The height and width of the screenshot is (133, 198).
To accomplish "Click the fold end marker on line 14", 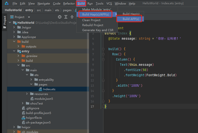I will tap(103, 91).
